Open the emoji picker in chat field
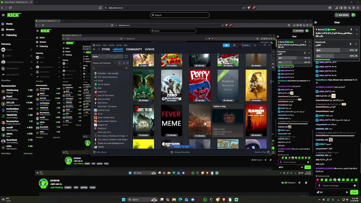361x203 pixels. [x=355, y=186]
